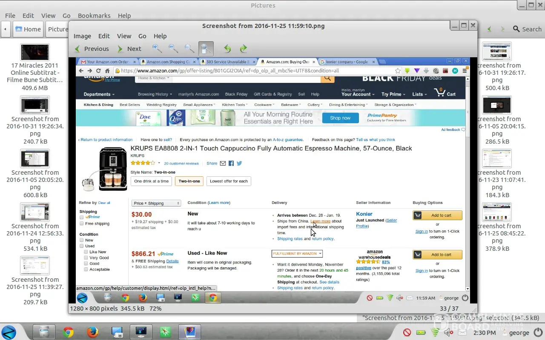Open the image viewer's Help menu

point(160,36)
